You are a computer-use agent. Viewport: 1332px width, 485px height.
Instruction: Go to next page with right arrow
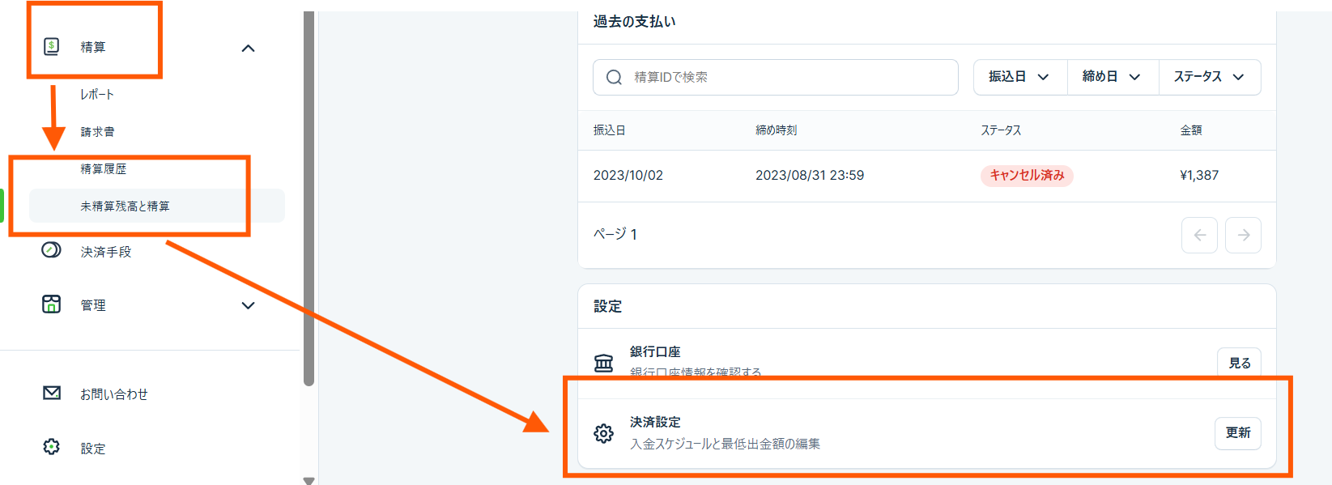(1243, 235)
